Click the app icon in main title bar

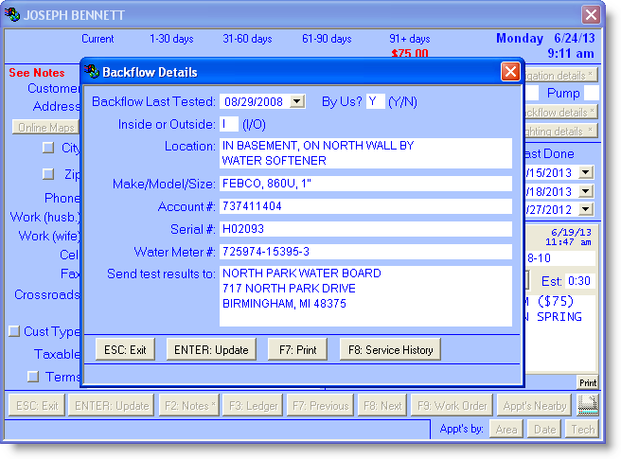click(x=12, y=15)
